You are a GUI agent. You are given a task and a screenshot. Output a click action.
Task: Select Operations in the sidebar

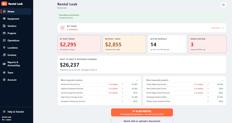click(x=16, y=40)
